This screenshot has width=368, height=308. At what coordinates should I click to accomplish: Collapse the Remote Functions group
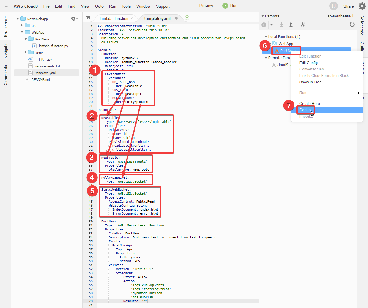click(x=266, y=58)
